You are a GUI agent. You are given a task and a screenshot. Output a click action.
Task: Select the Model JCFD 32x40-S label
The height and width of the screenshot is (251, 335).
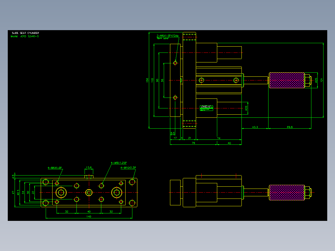pyautogui.click(x=25, y=36)
